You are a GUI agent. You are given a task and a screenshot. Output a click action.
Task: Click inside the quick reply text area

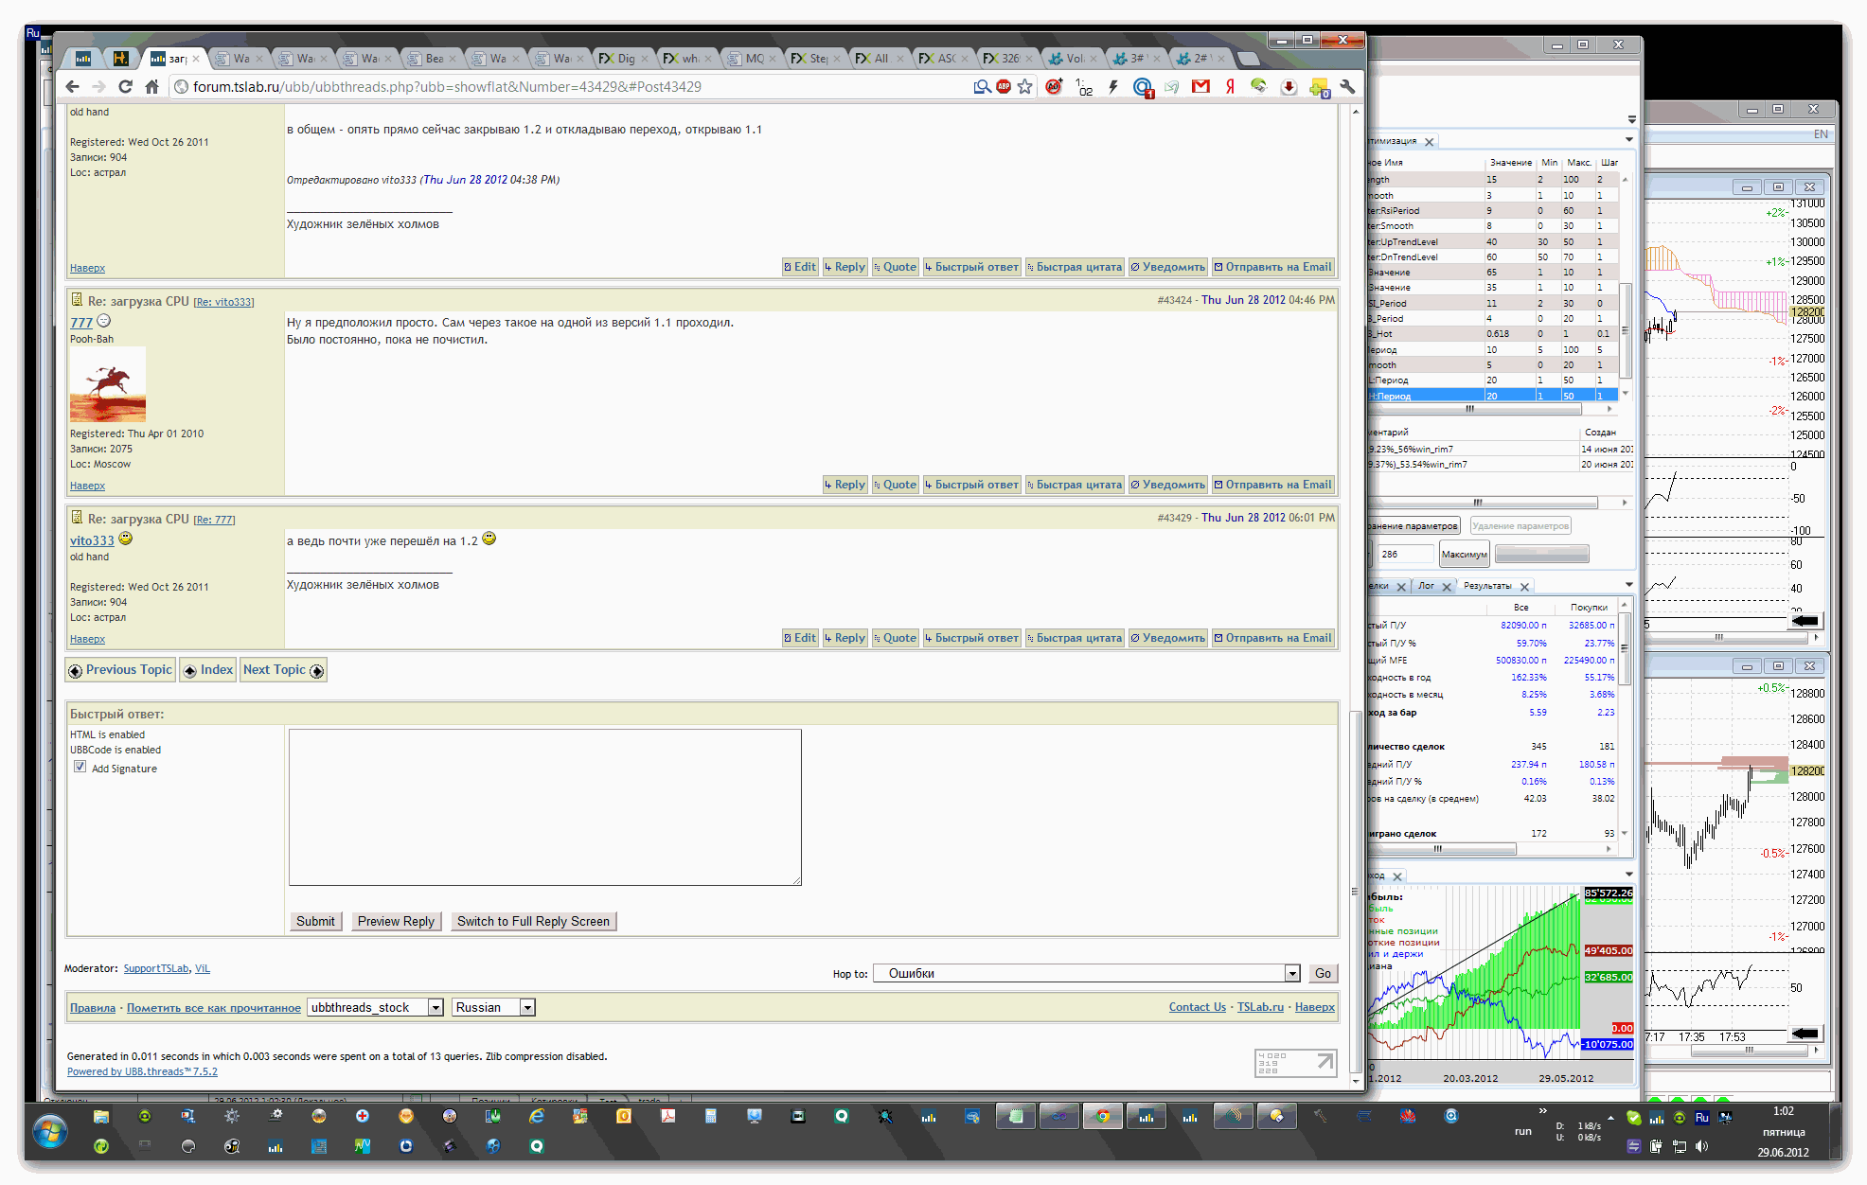(x=544, y=806)
